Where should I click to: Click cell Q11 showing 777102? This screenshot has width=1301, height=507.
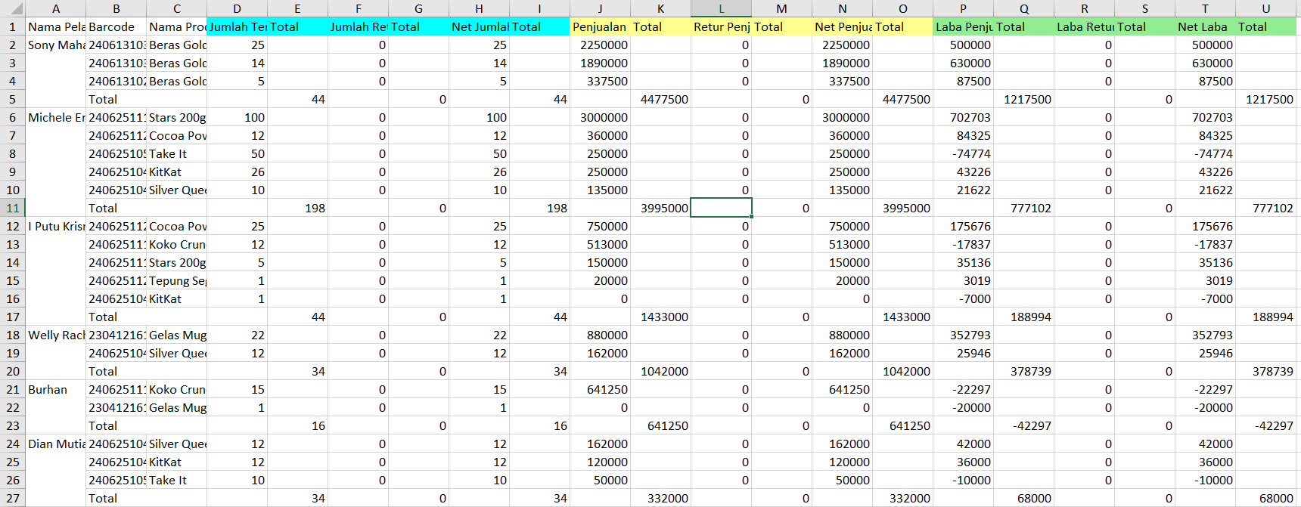(x=1023, y=208)
